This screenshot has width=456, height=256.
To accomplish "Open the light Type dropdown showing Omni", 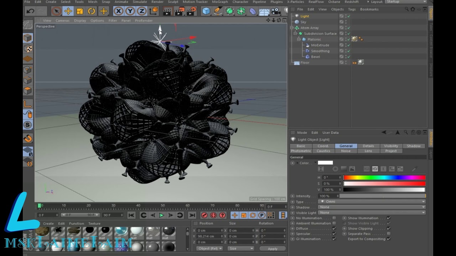I will pyautogui.click(x=371, y=202).
